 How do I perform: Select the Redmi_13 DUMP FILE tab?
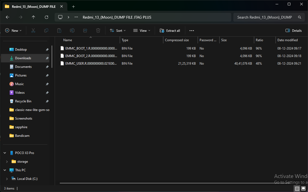[34, 6]
